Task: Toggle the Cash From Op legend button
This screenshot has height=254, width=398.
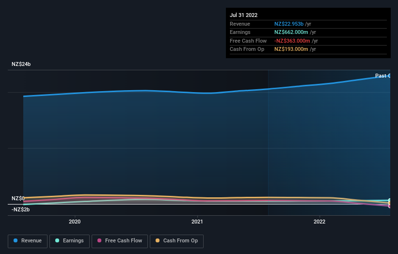Action: pos(176,241)
